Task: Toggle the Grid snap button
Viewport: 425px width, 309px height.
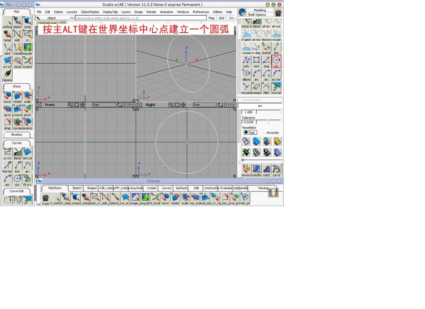Action: click(x=221, y=18)
